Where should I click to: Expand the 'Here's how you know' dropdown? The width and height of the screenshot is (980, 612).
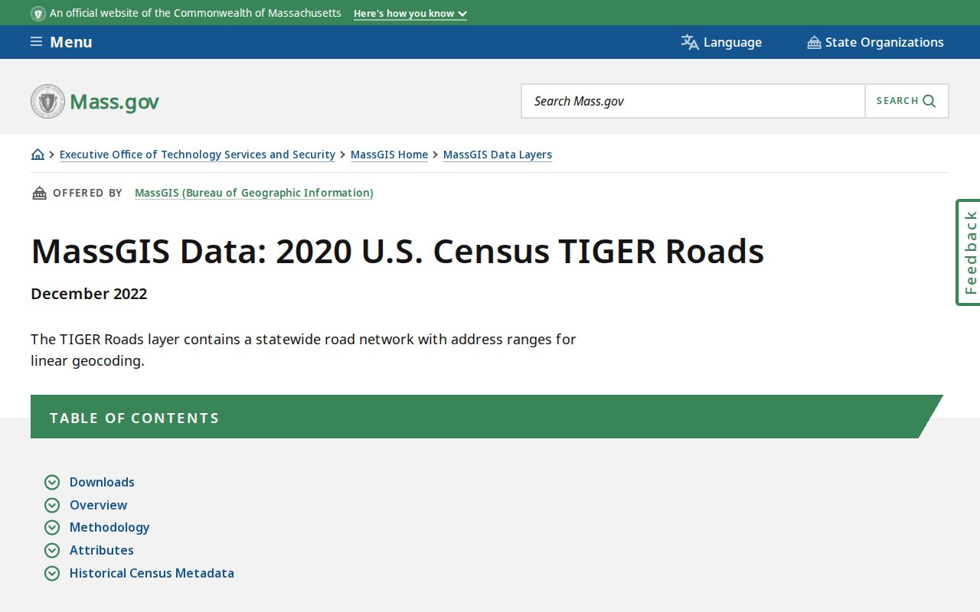pos(410,14)
